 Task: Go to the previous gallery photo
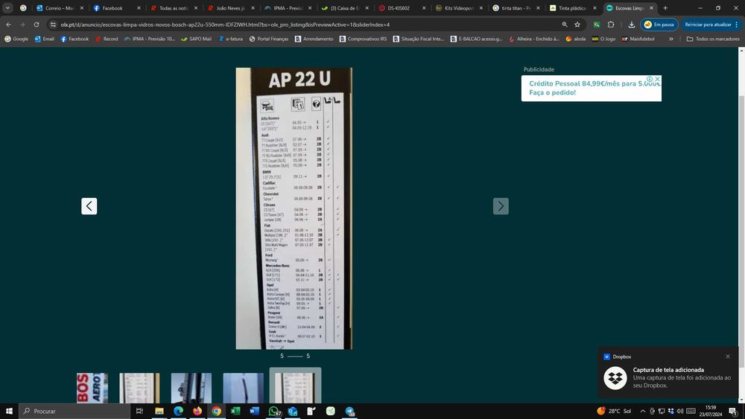[89, 206]
